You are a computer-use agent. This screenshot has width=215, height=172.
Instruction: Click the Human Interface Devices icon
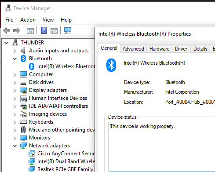click(x=23, y=99)
